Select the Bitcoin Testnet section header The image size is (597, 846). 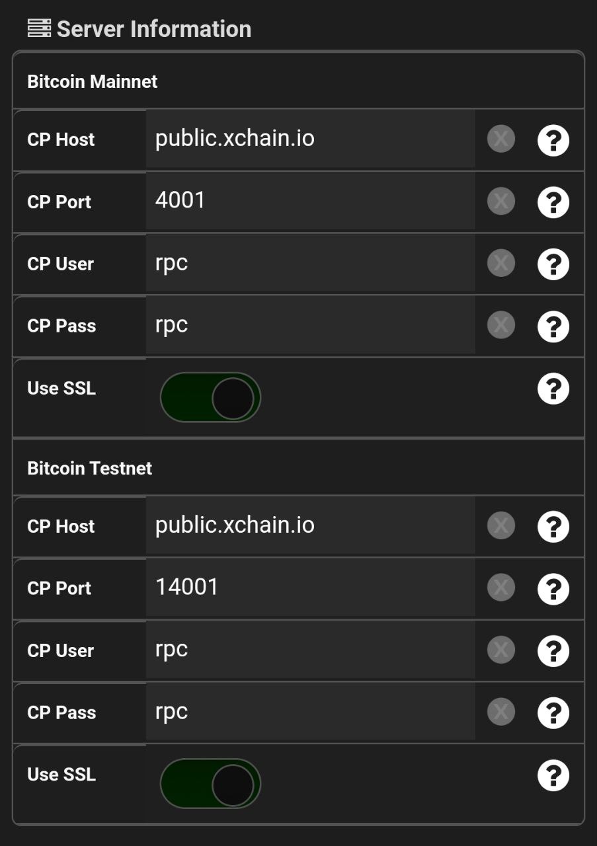298,468
